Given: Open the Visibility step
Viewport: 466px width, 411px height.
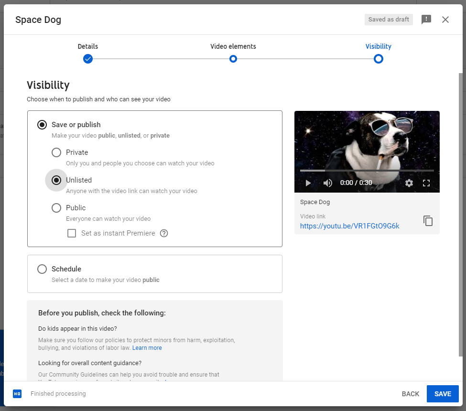Looking at the screenshot, I should coord(379,46).
